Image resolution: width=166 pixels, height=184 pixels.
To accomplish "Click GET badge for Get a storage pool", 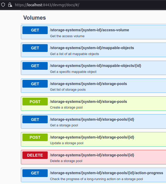I will click(x=35, y=119).
